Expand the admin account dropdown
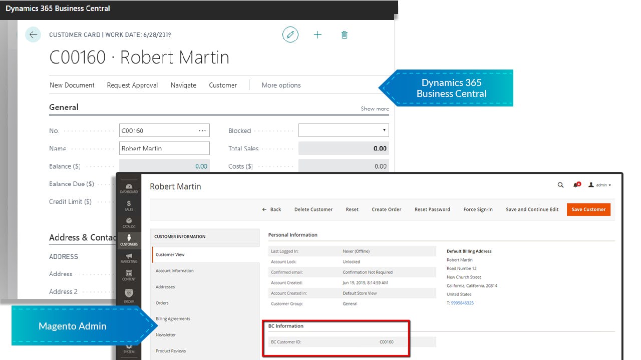The image size is (641, 360). [x=599, y=185]
